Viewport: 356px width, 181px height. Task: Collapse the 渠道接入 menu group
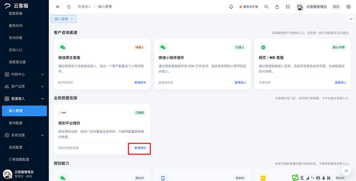24,99
